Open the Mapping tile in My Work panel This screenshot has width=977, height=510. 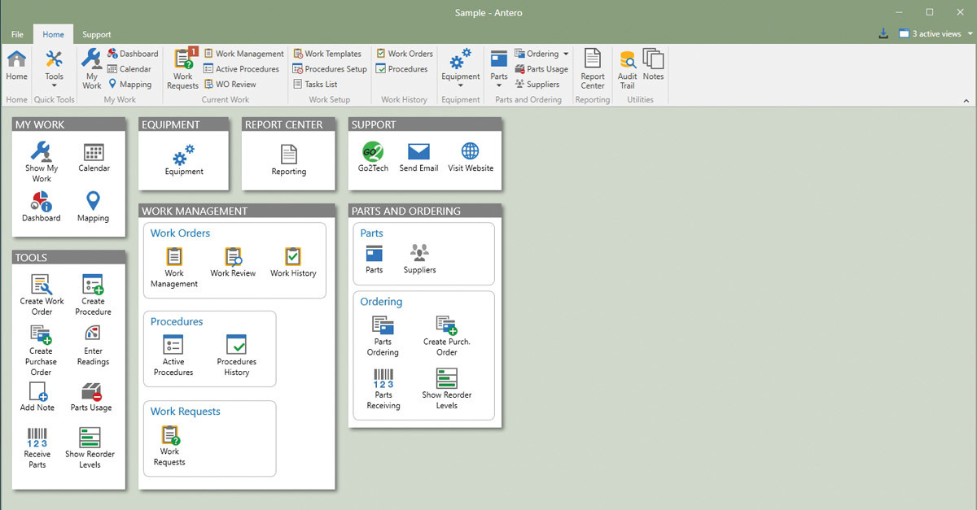pyautogui.click(x=93, y=207)
